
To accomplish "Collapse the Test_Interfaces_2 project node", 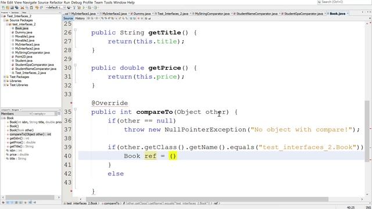I will (x=2, y=16).
